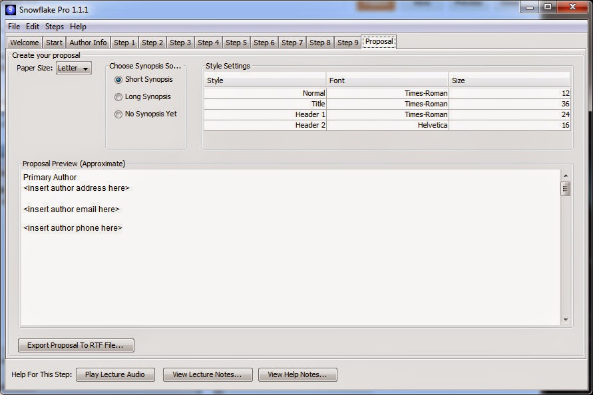Viewport: 593px width, 395px height.
Task: Click the insert author email line
Action: [x=71, y=209]
